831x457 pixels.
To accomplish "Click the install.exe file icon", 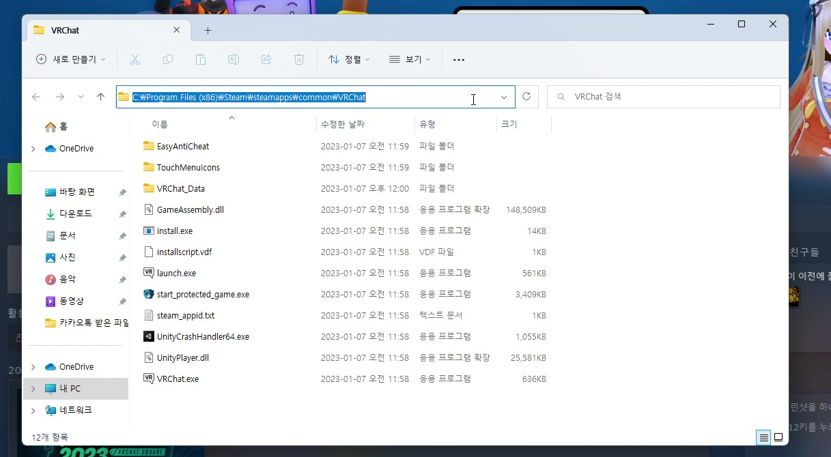I will 149,231.
